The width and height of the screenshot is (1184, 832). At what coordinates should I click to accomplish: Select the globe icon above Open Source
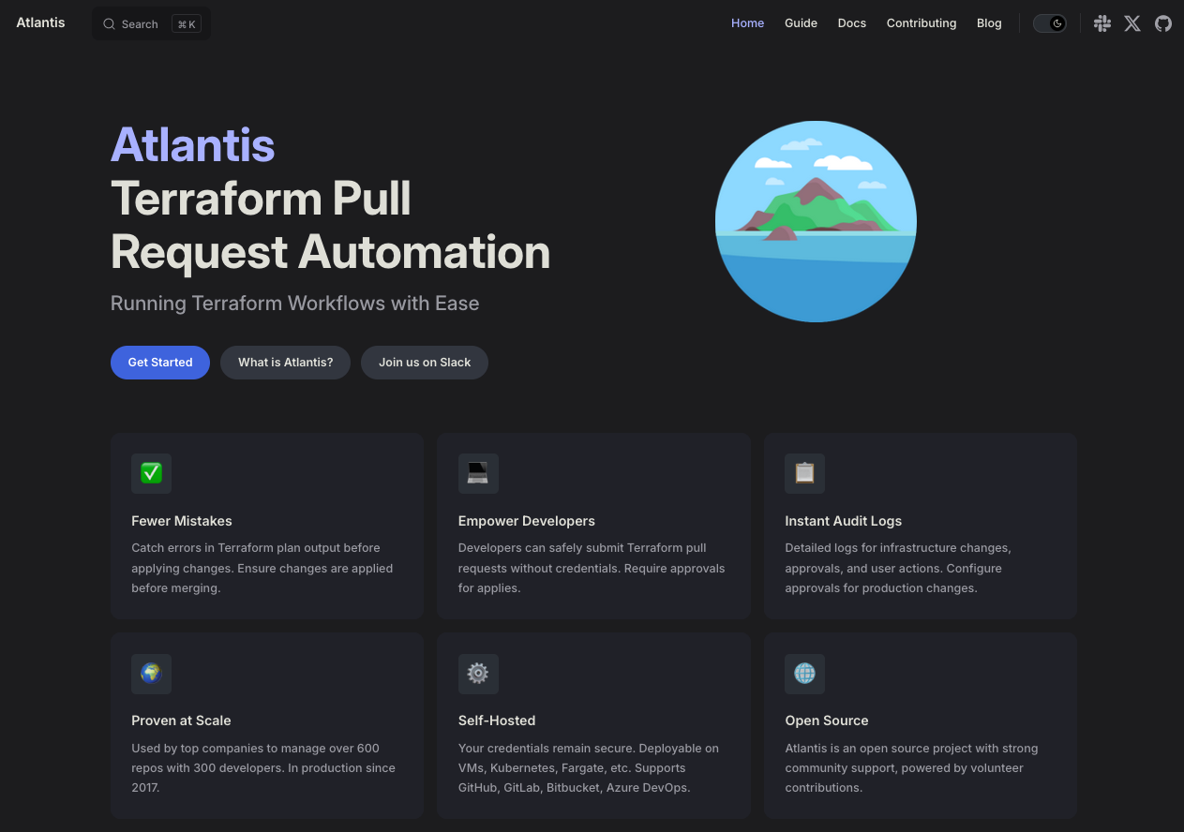(x=804, y=674)
